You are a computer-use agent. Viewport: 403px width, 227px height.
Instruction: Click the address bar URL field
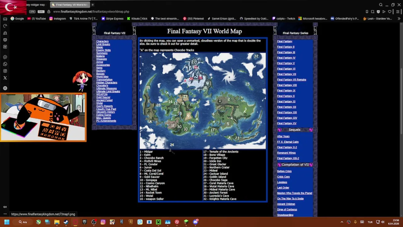(91, 12)
